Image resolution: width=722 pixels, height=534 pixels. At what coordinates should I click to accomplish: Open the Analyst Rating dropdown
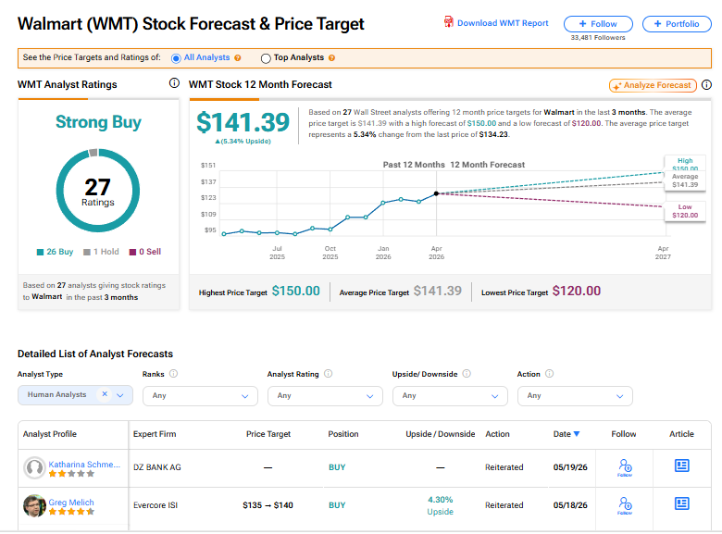325,396
